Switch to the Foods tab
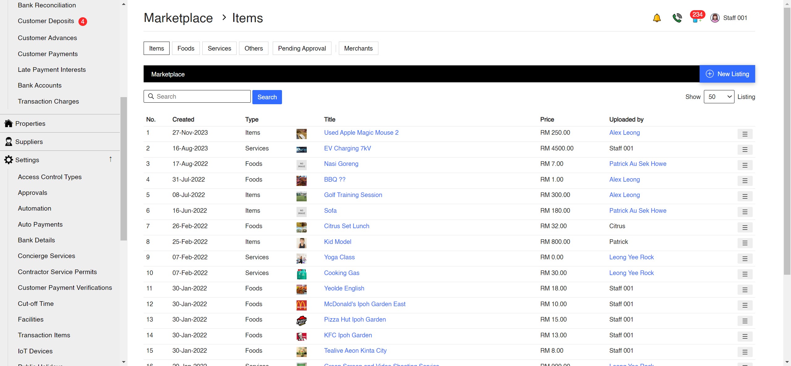The image size is (791, 366). coord(185,48)
